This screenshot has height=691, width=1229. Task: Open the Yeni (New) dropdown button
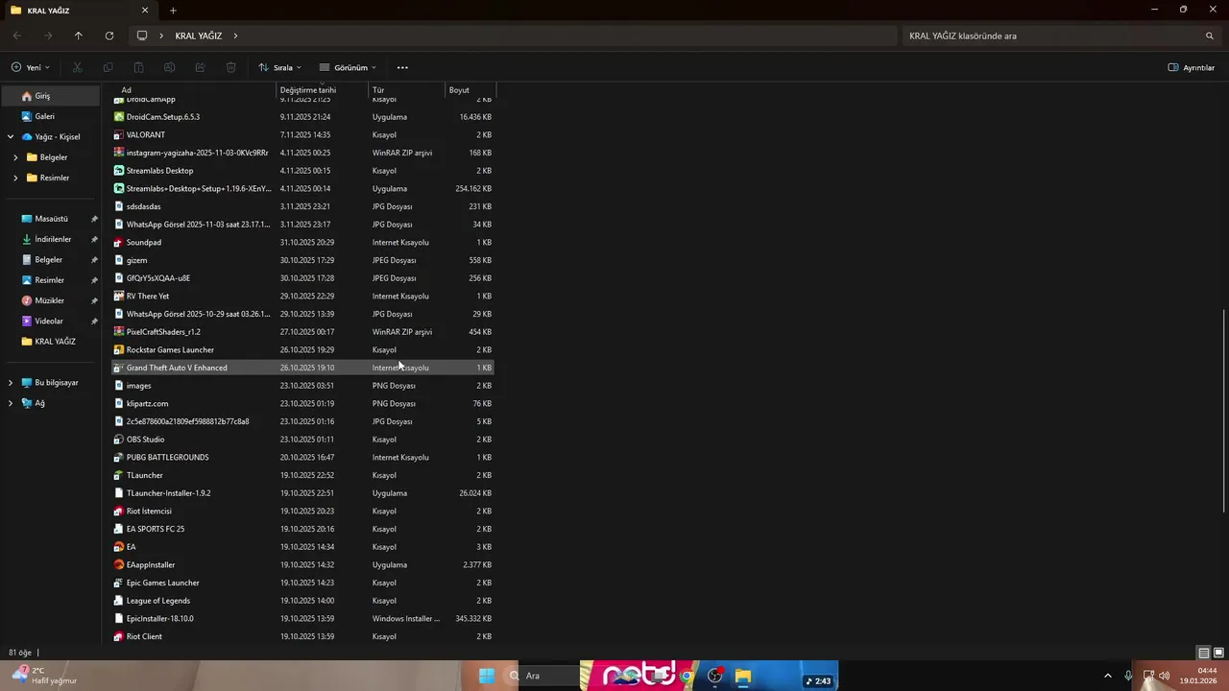click(30, 67)
